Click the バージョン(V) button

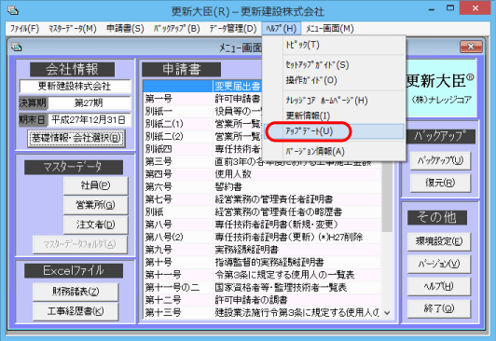coord(439,264)
